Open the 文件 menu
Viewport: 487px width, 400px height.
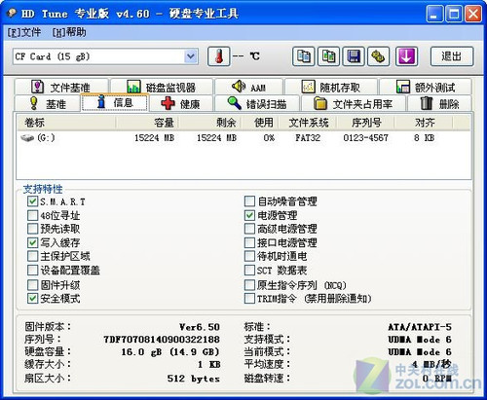pos(24,32)
